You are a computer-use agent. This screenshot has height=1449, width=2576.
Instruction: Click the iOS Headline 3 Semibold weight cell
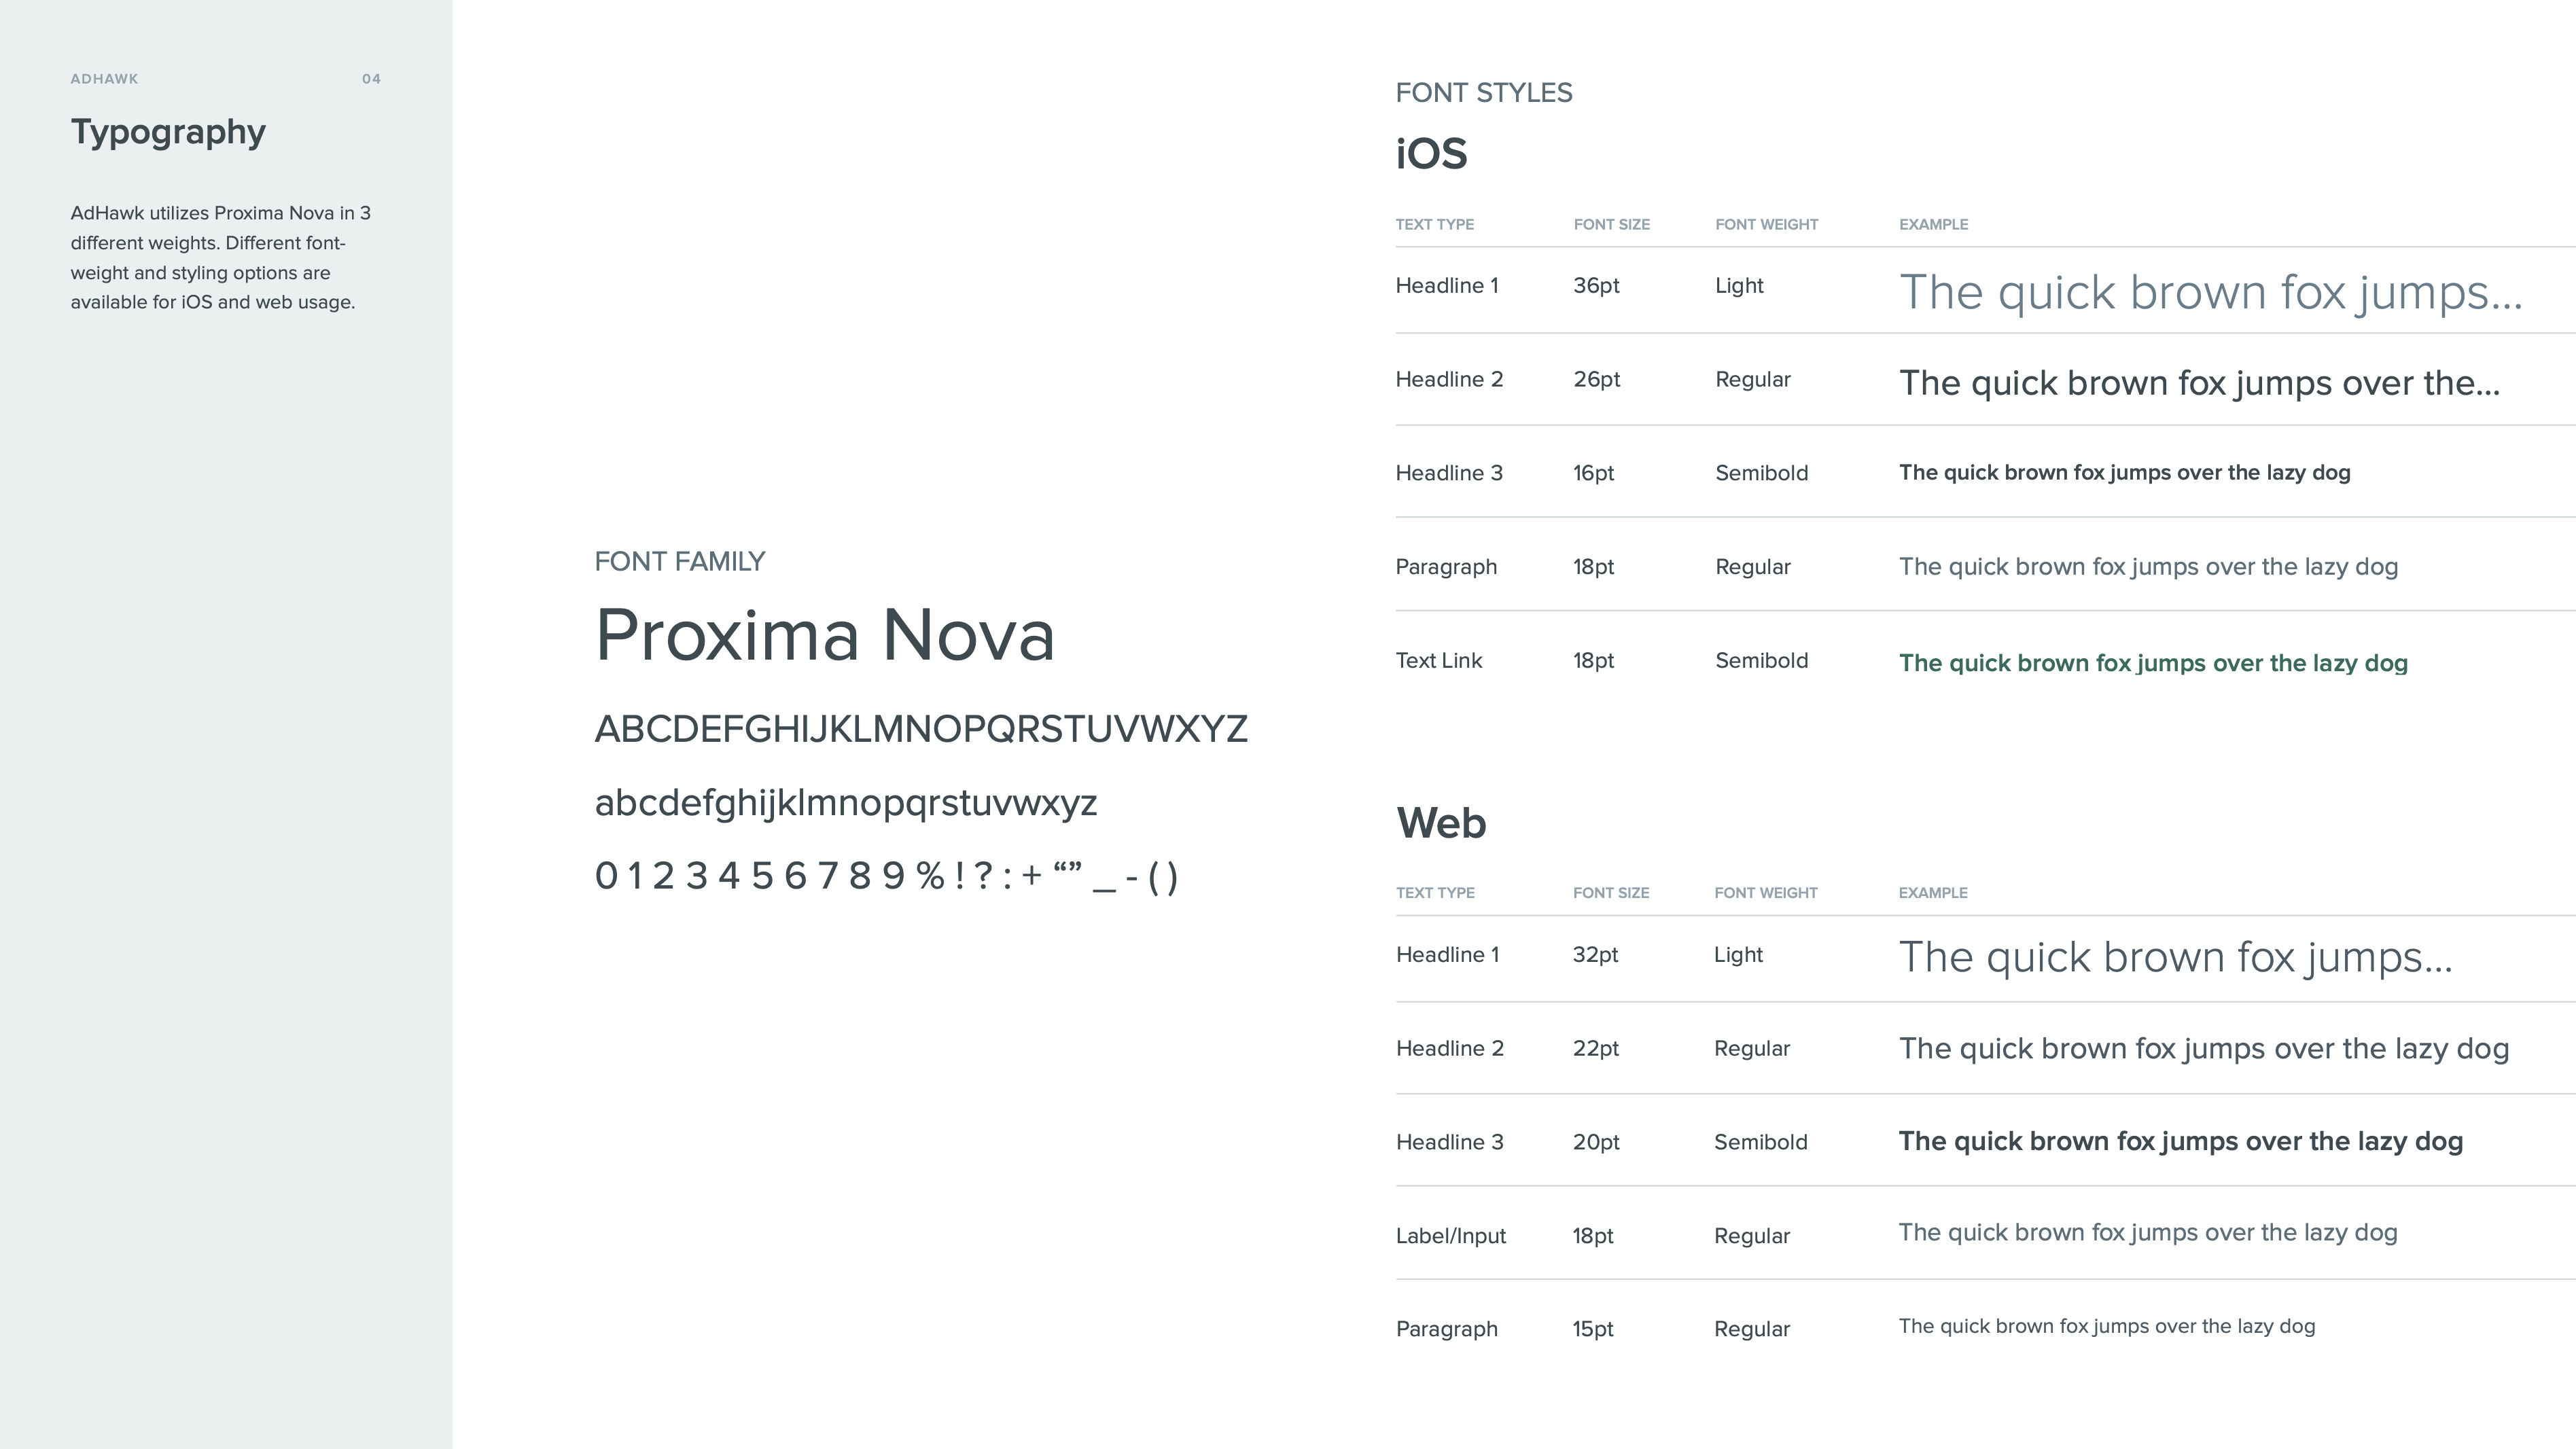click(x=1761, y=473)
